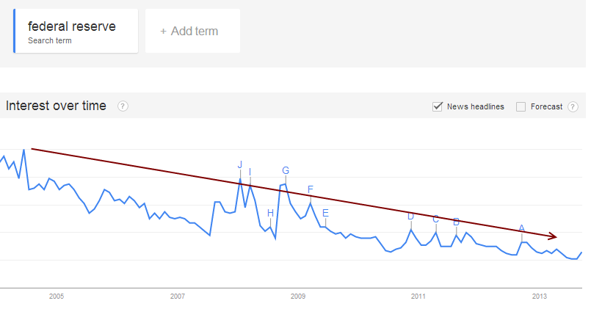Click the 2009 label on the time axis
This screenshot has height=309, width=591.
click(x=298, y=297)
